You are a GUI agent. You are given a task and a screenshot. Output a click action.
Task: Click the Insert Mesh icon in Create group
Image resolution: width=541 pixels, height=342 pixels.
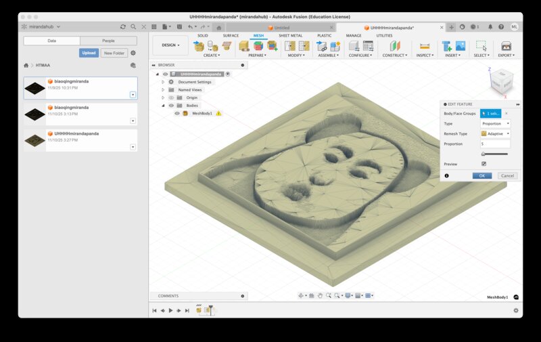[x=199, y=46]
